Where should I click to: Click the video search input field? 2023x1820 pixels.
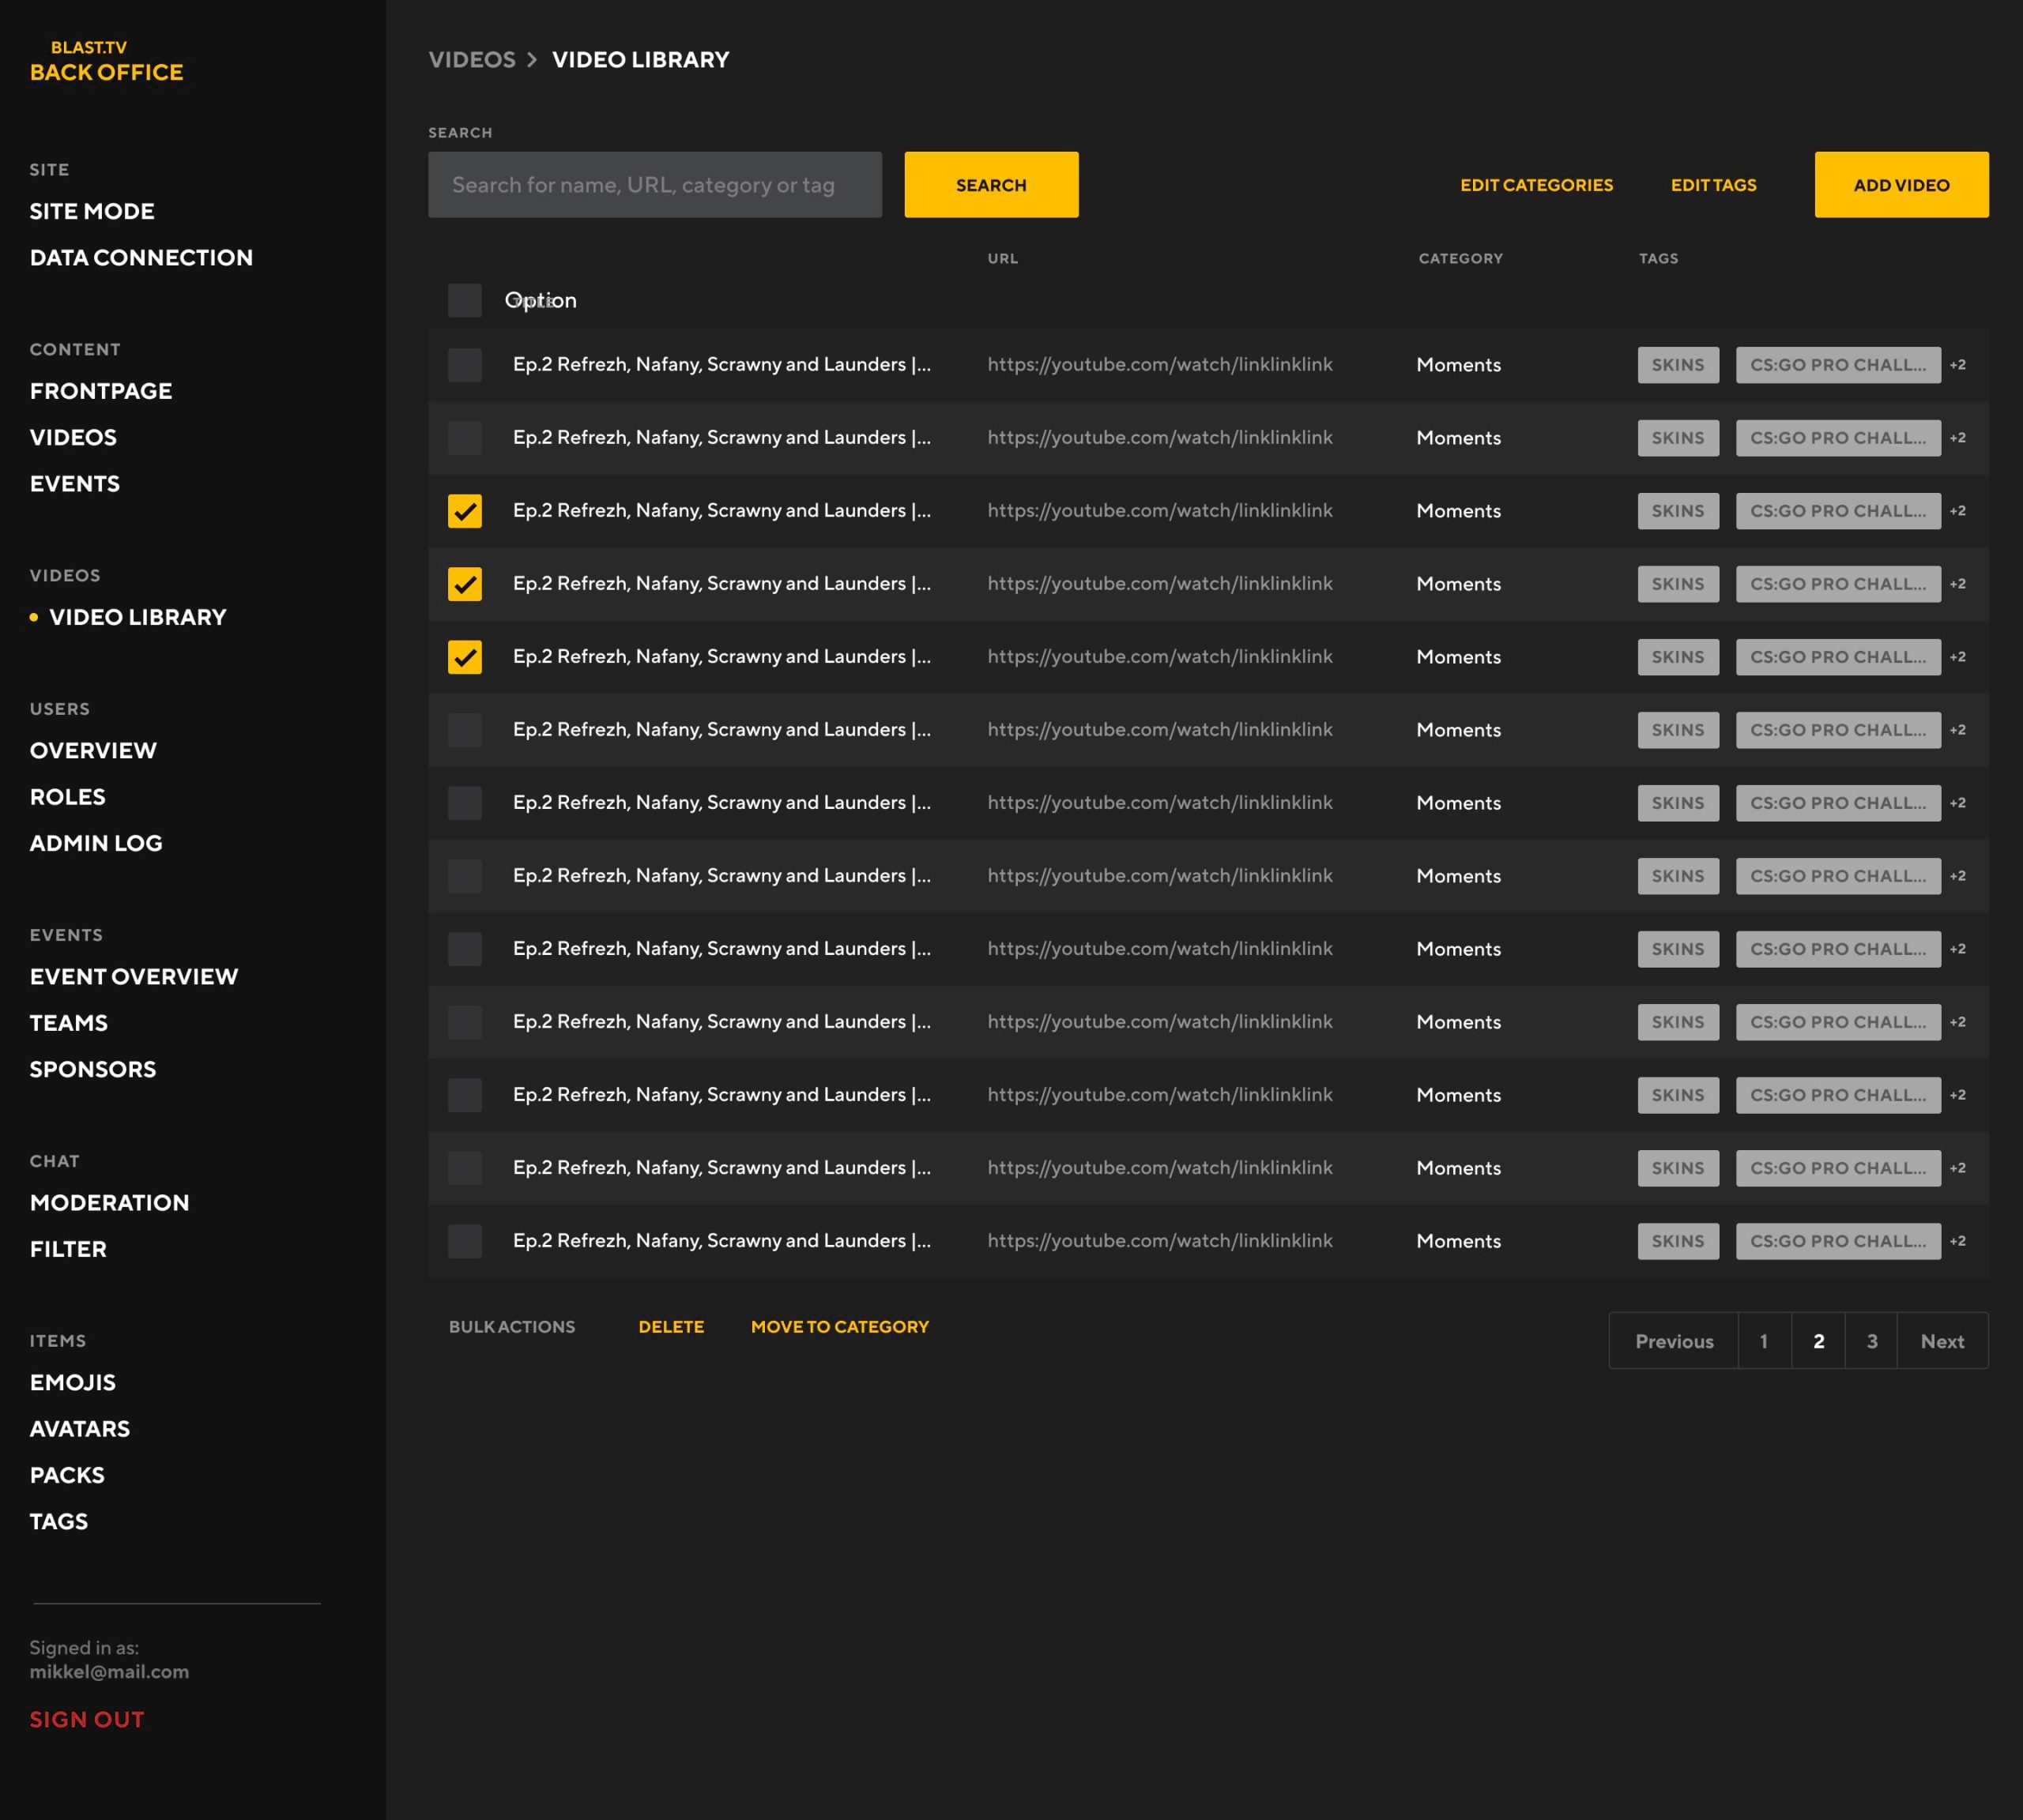(x=654, y=185)
